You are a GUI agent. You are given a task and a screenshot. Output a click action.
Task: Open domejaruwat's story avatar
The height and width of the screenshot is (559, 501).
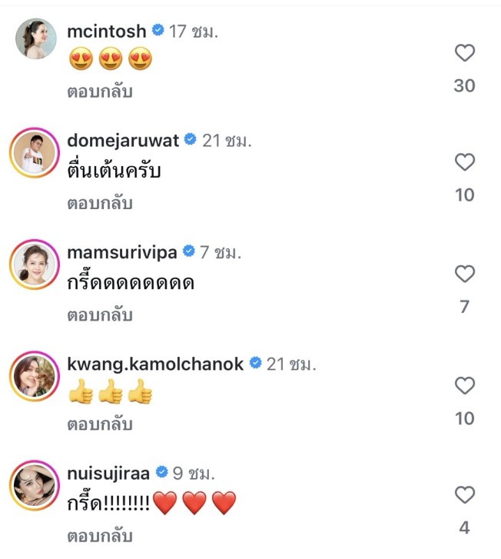[x=35, y=152]
